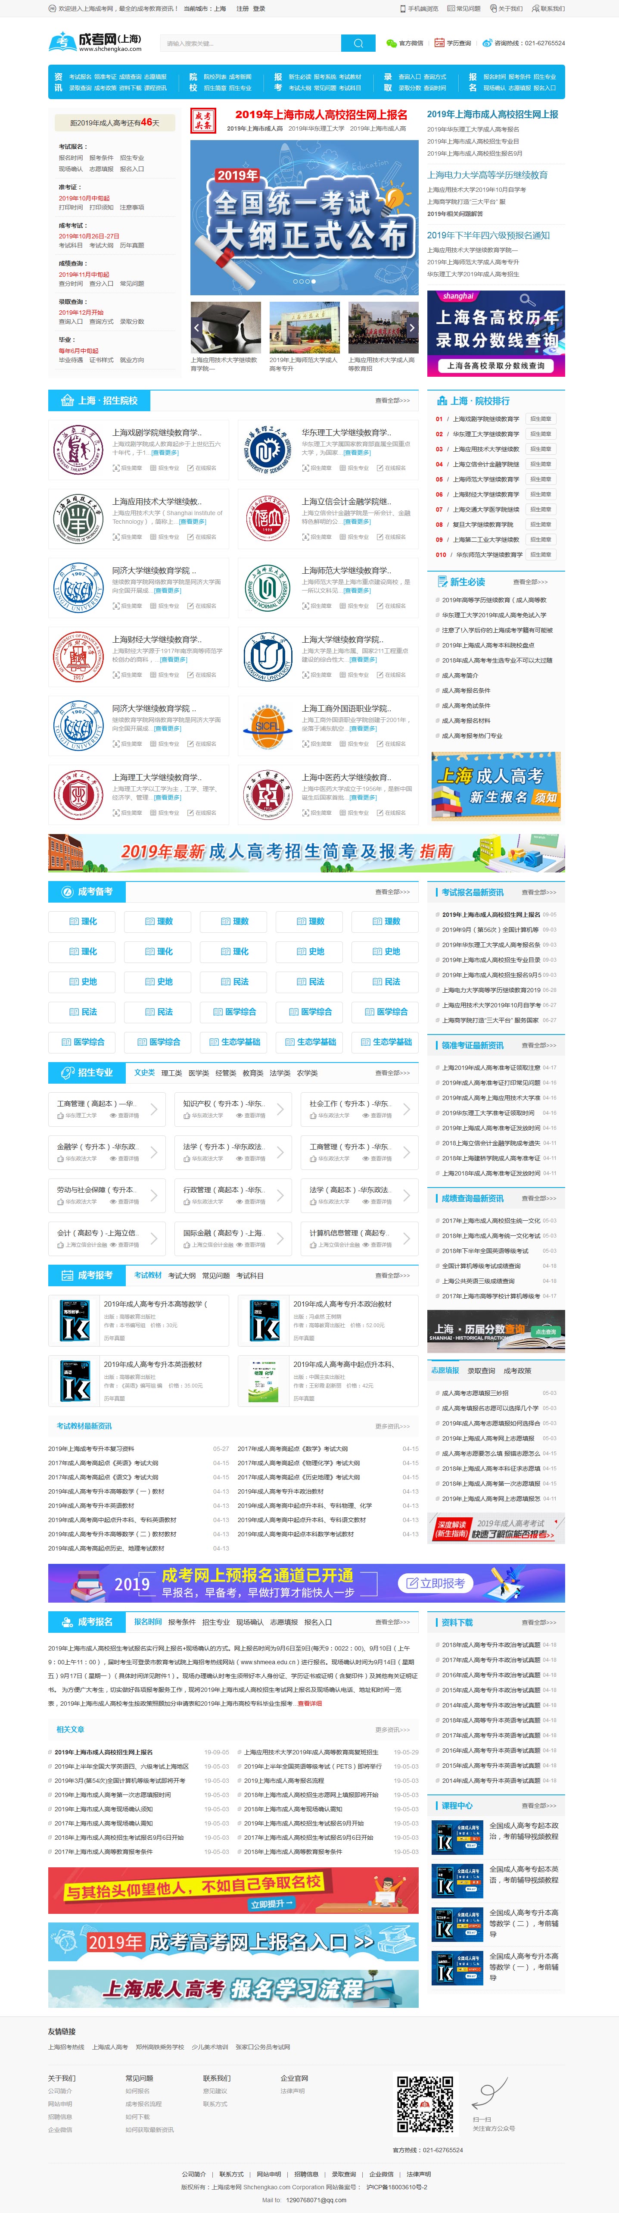Open the 考试大纲 tab in 成考报考
Screen dimensions: 619x2213
(182, 1276)
